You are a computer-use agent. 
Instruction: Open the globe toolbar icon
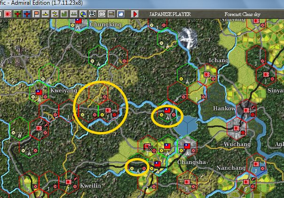pyautogui.click(x=83, y=14)
